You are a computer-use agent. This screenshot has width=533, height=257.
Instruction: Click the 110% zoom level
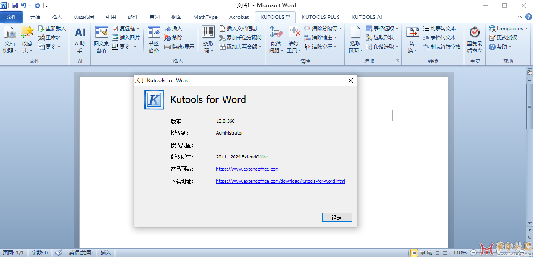coord(460,253)
